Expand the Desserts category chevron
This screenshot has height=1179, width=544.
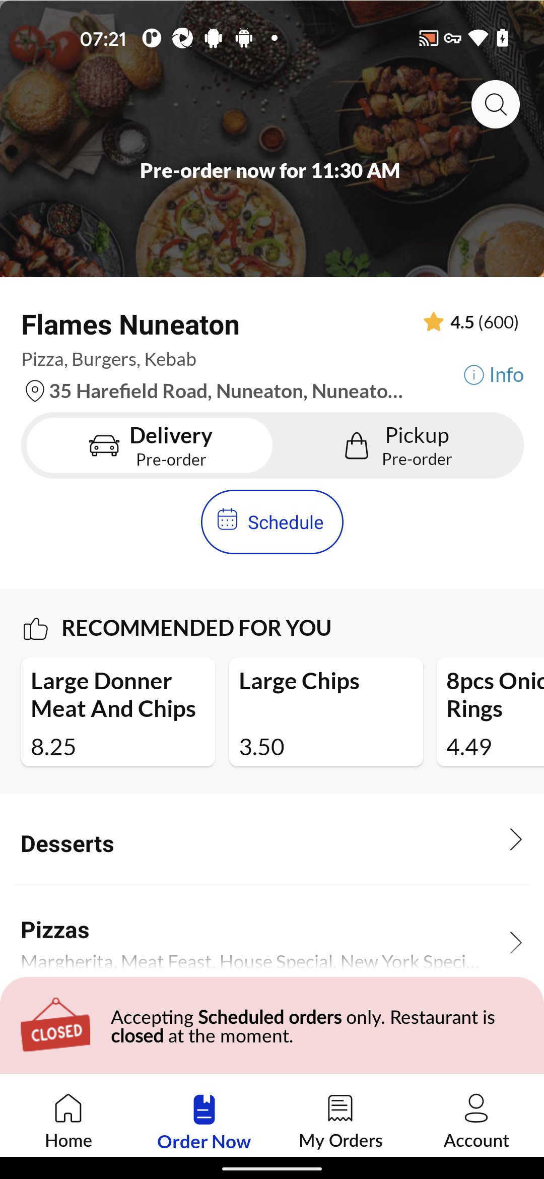point(515,839)
